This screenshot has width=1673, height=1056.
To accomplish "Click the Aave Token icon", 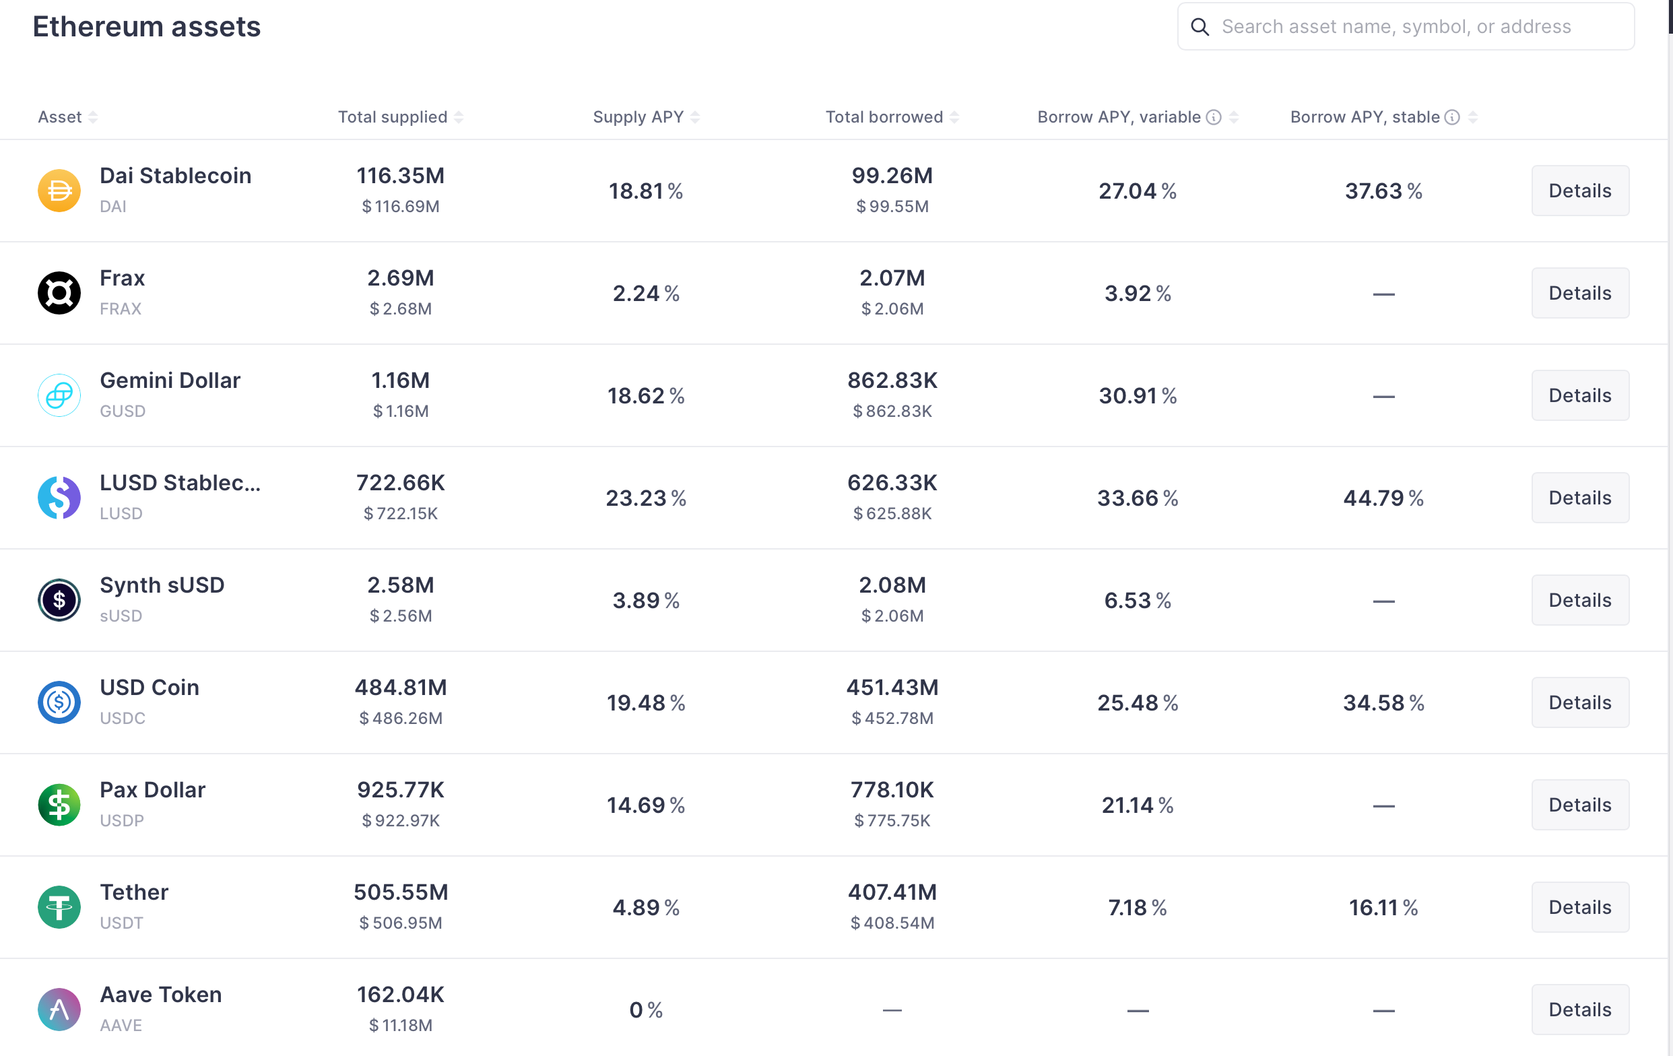I will [x=59, y=1010].
